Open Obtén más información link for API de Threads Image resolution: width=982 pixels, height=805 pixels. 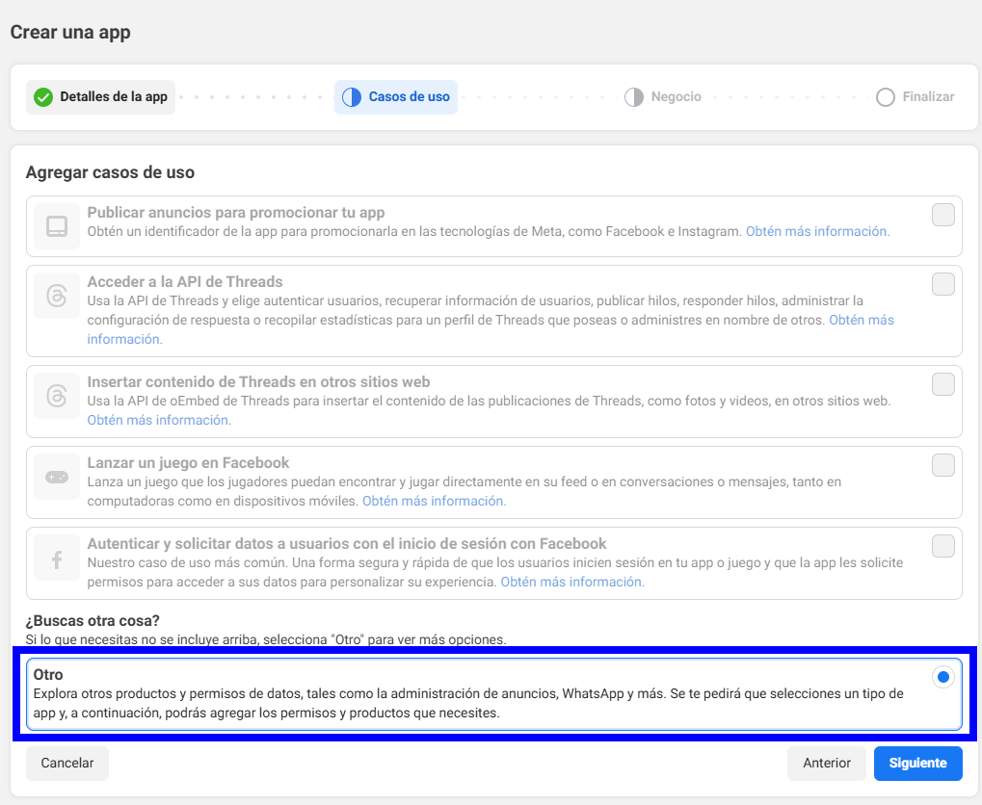[862, 320]
